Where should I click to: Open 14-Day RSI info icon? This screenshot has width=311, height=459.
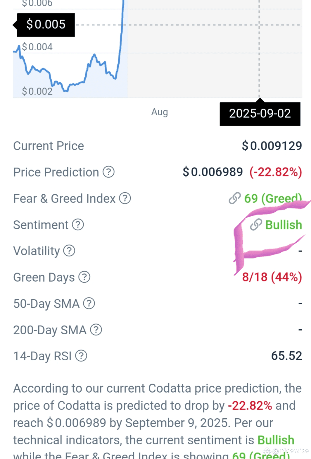tap(81, 356)
